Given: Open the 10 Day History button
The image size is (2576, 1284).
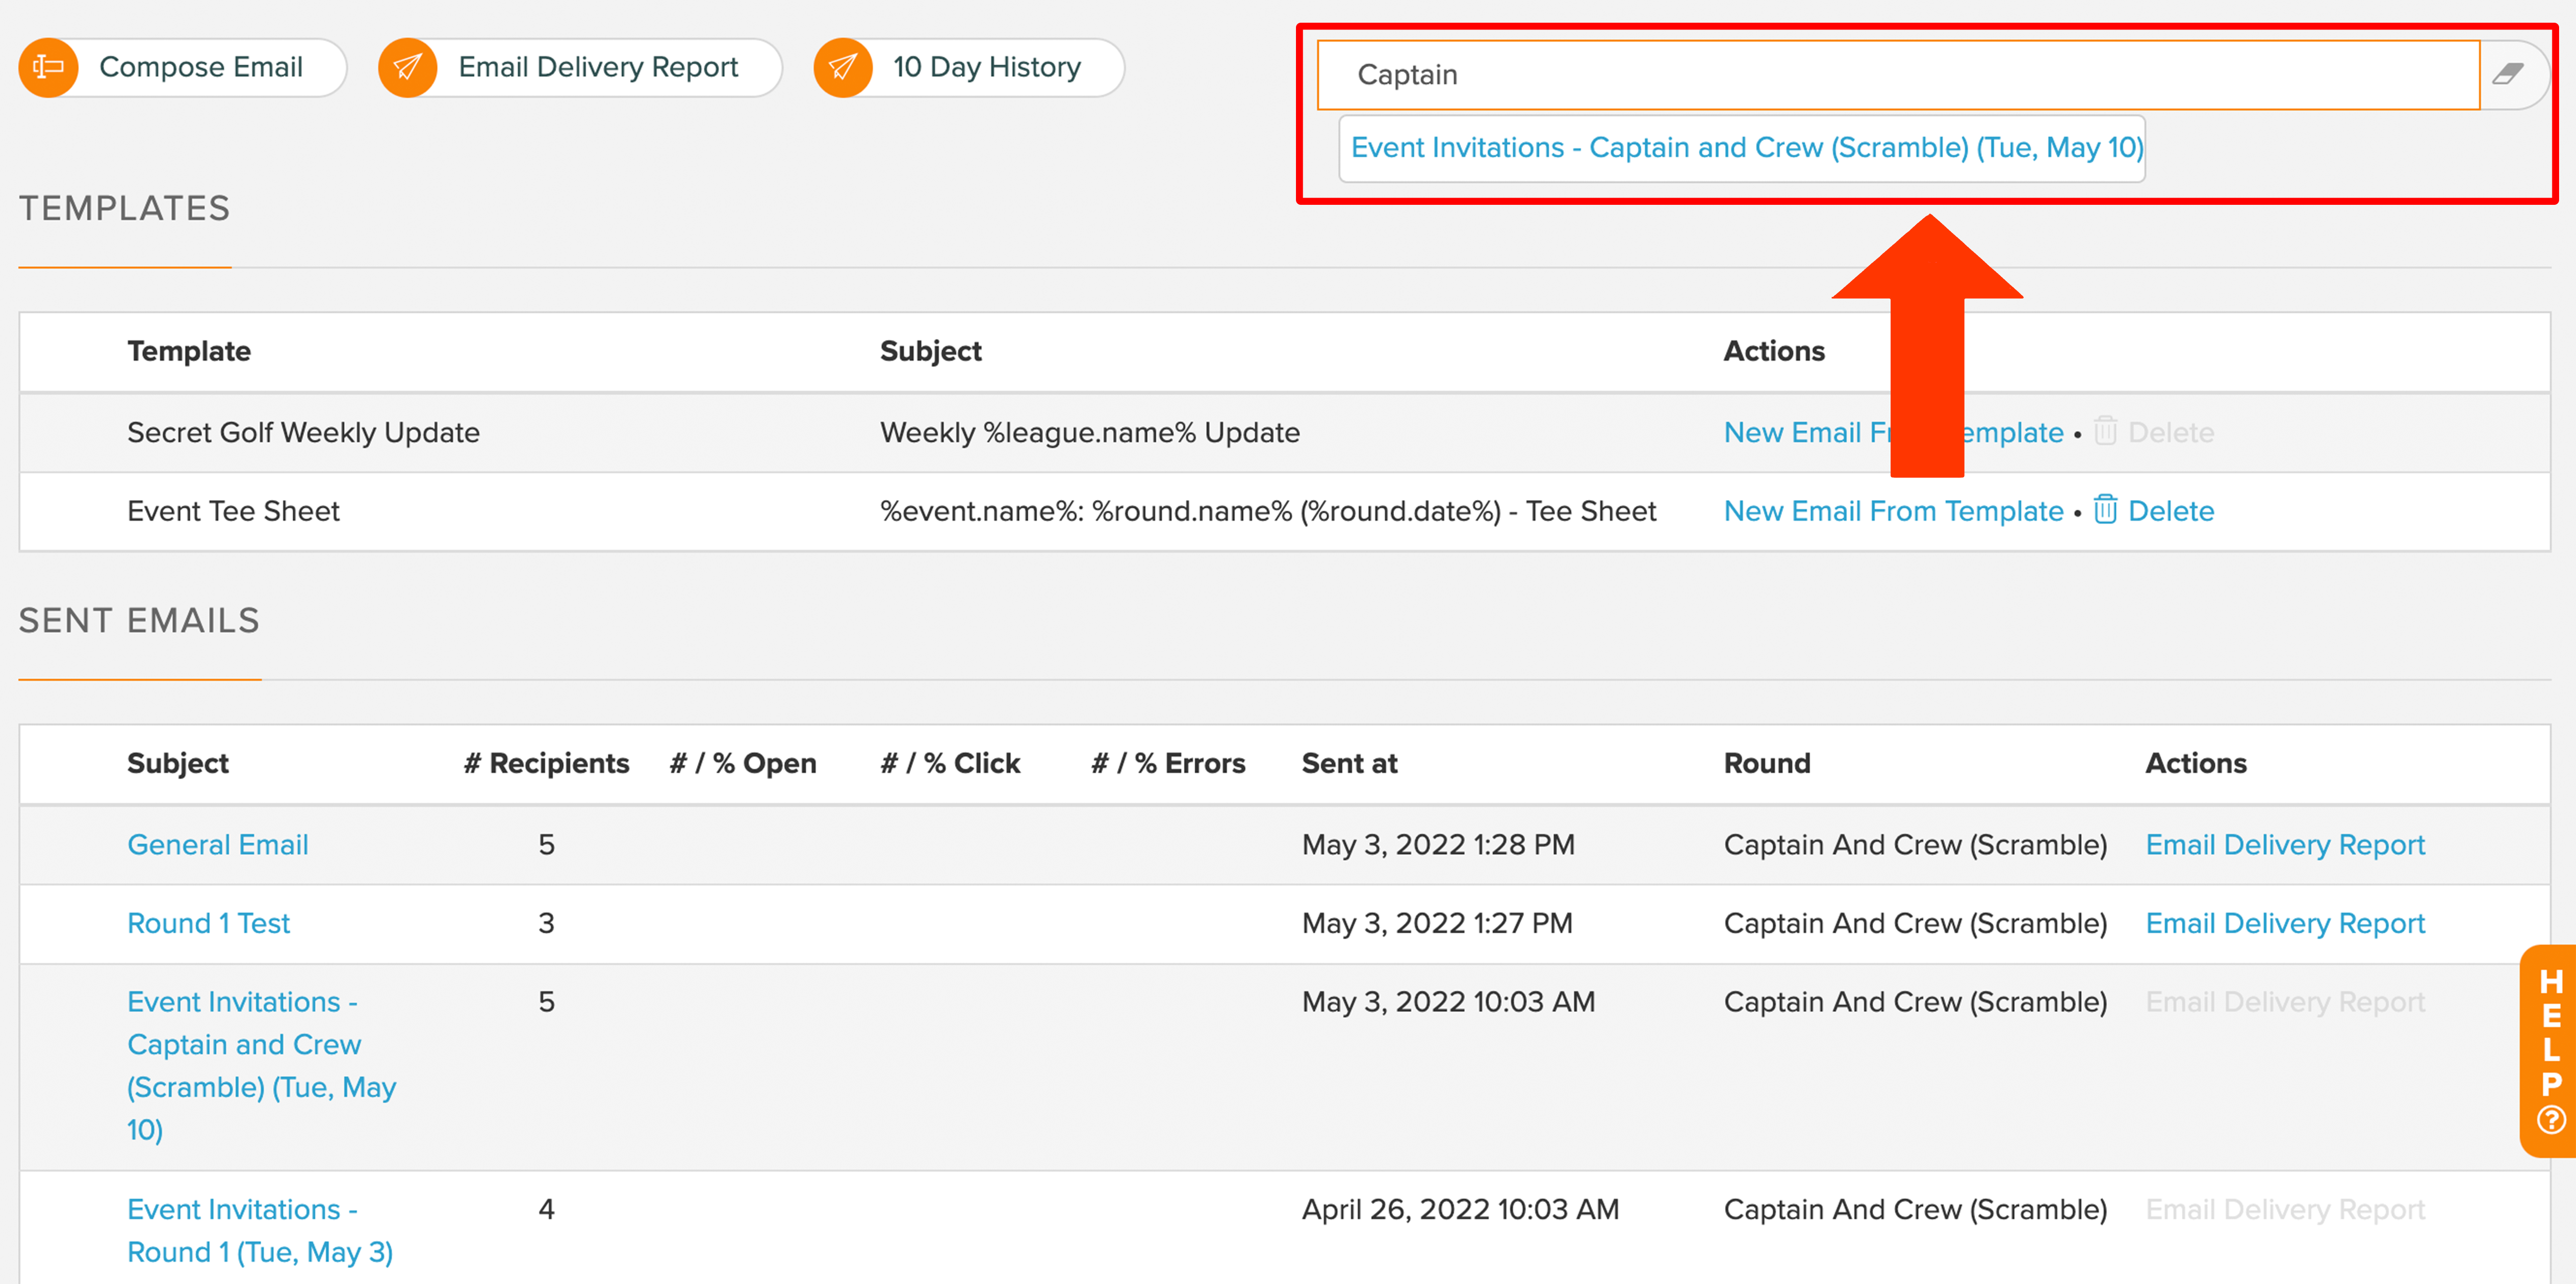Looking at the screenshot, I should click(x=969, y=68).
